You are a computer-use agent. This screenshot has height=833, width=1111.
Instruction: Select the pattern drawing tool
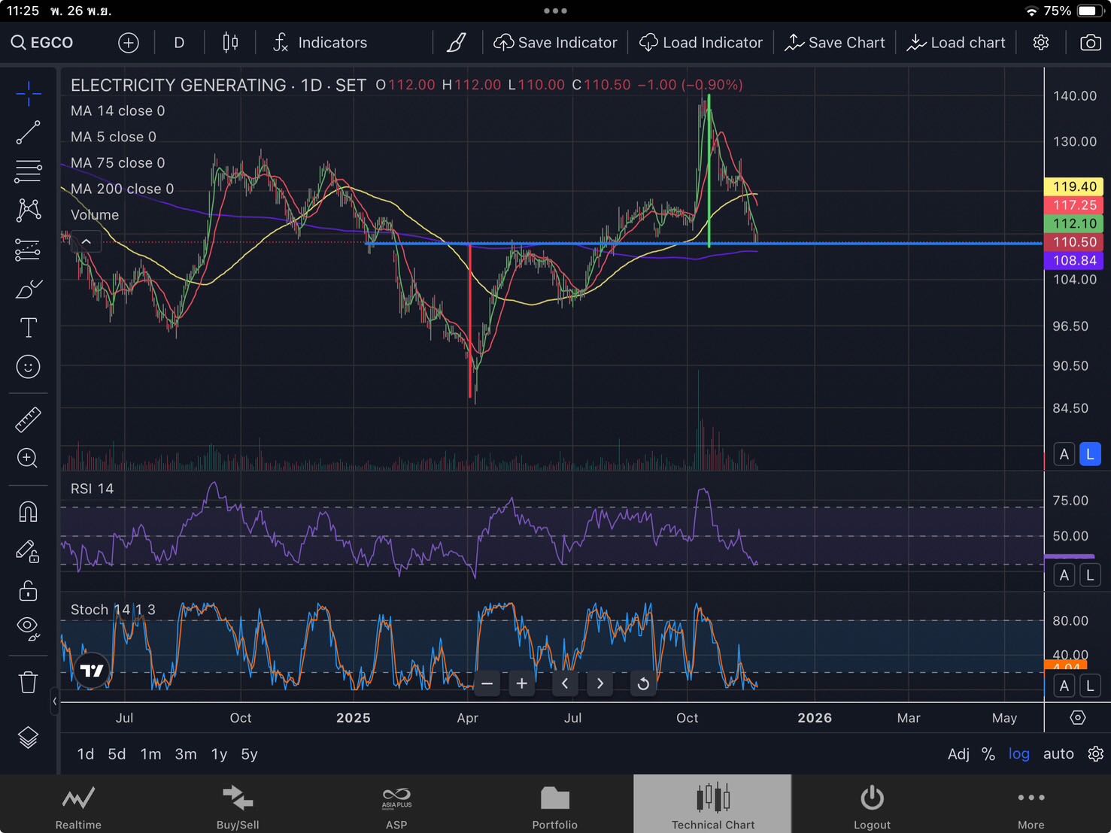click(x=29, y=210)
